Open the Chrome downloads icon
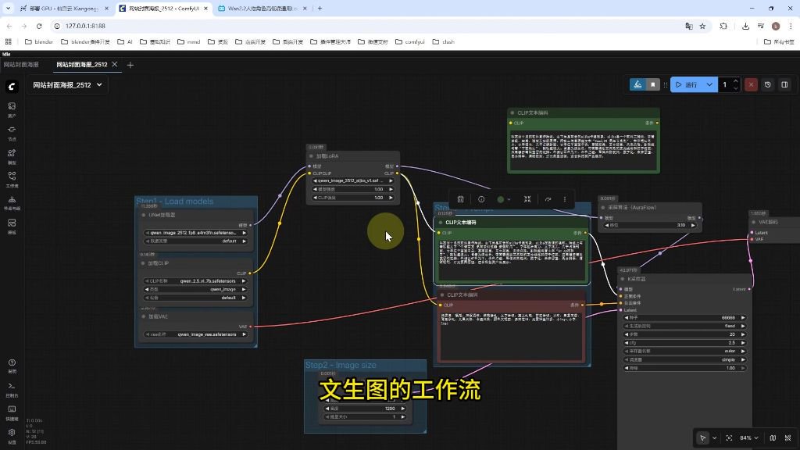Image resolution: width=800 pixels, height=450 pixels. tap(745, 26)
